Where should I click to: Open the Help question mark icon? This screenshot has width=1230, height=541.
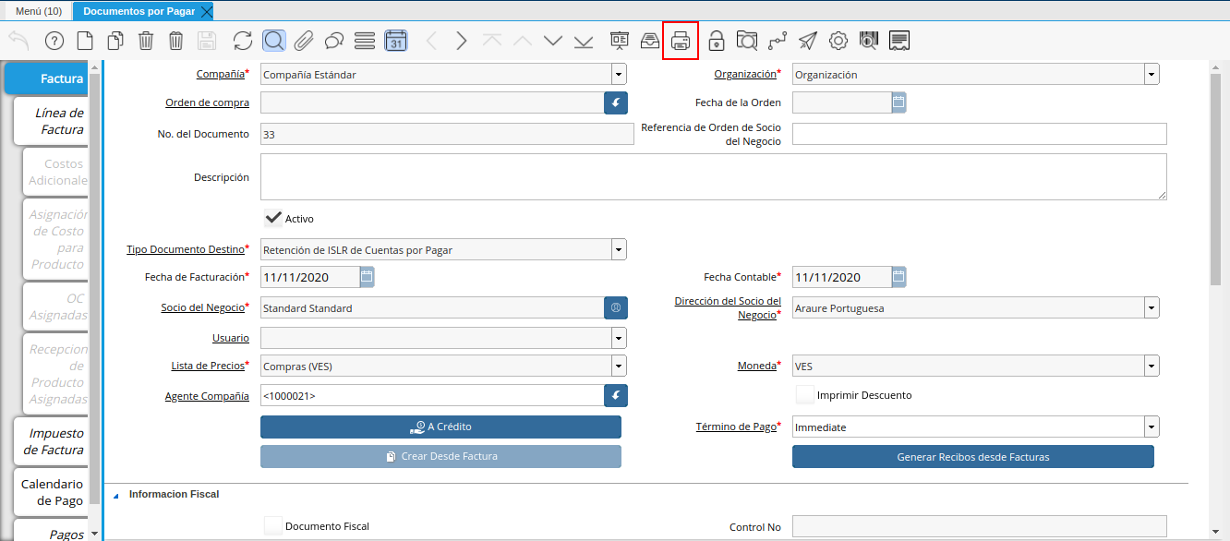click(54, 41)
